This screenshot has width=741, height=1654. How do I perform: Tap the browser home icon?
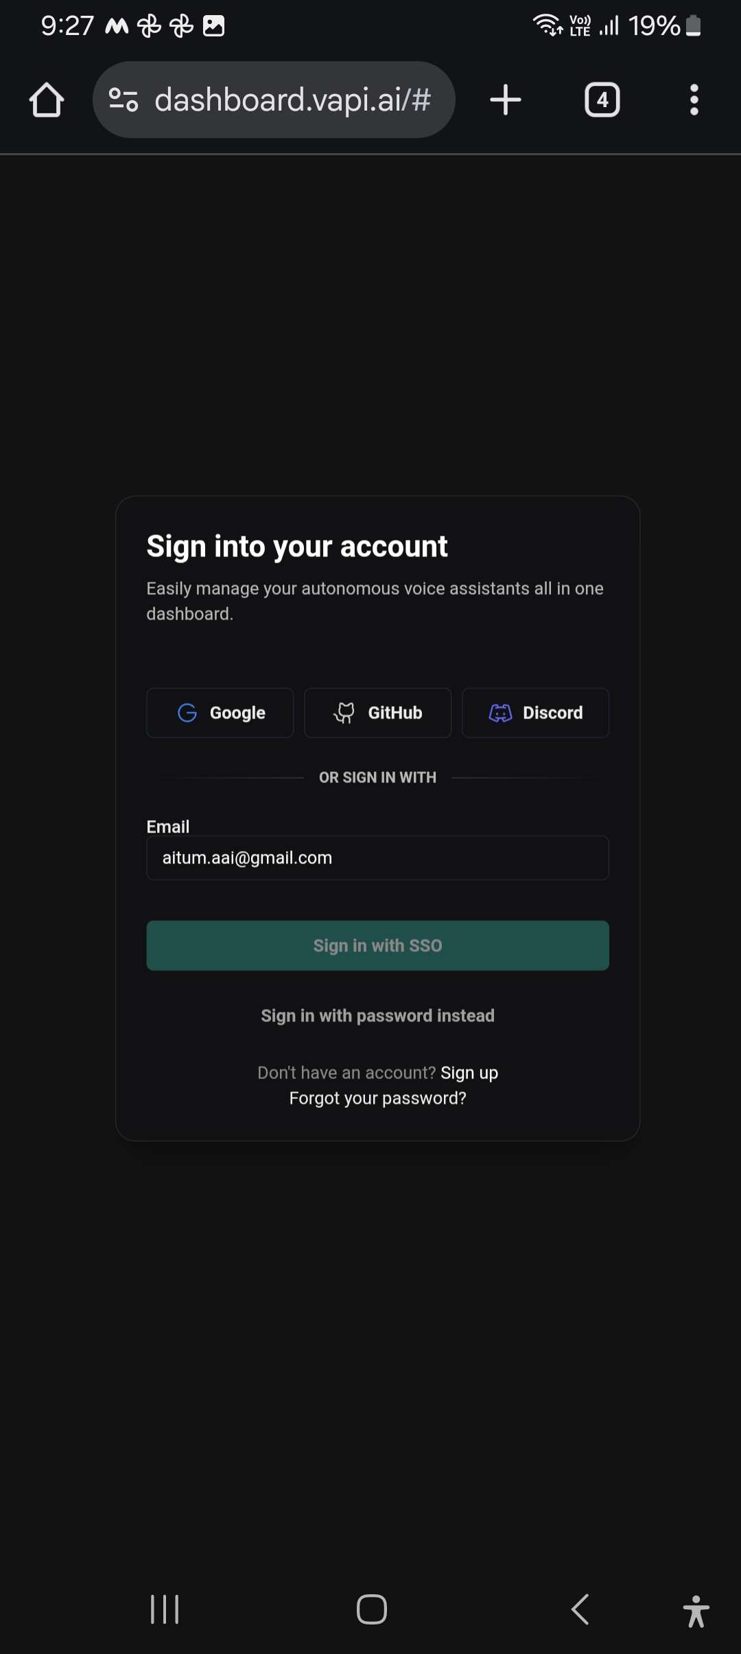[47, 100]
